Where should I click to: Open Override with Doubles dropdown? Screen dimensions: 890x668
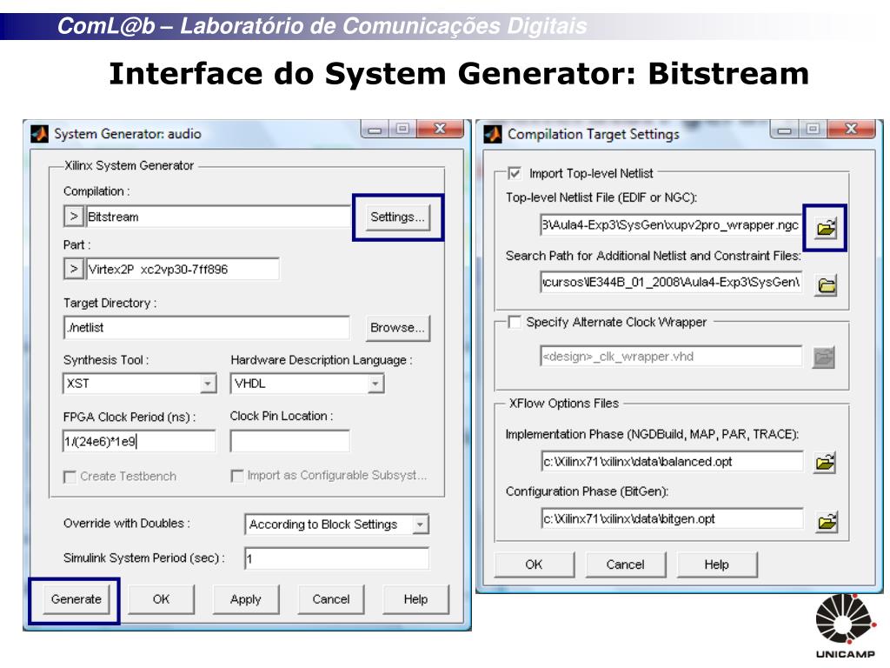click(x=420, y=524)
